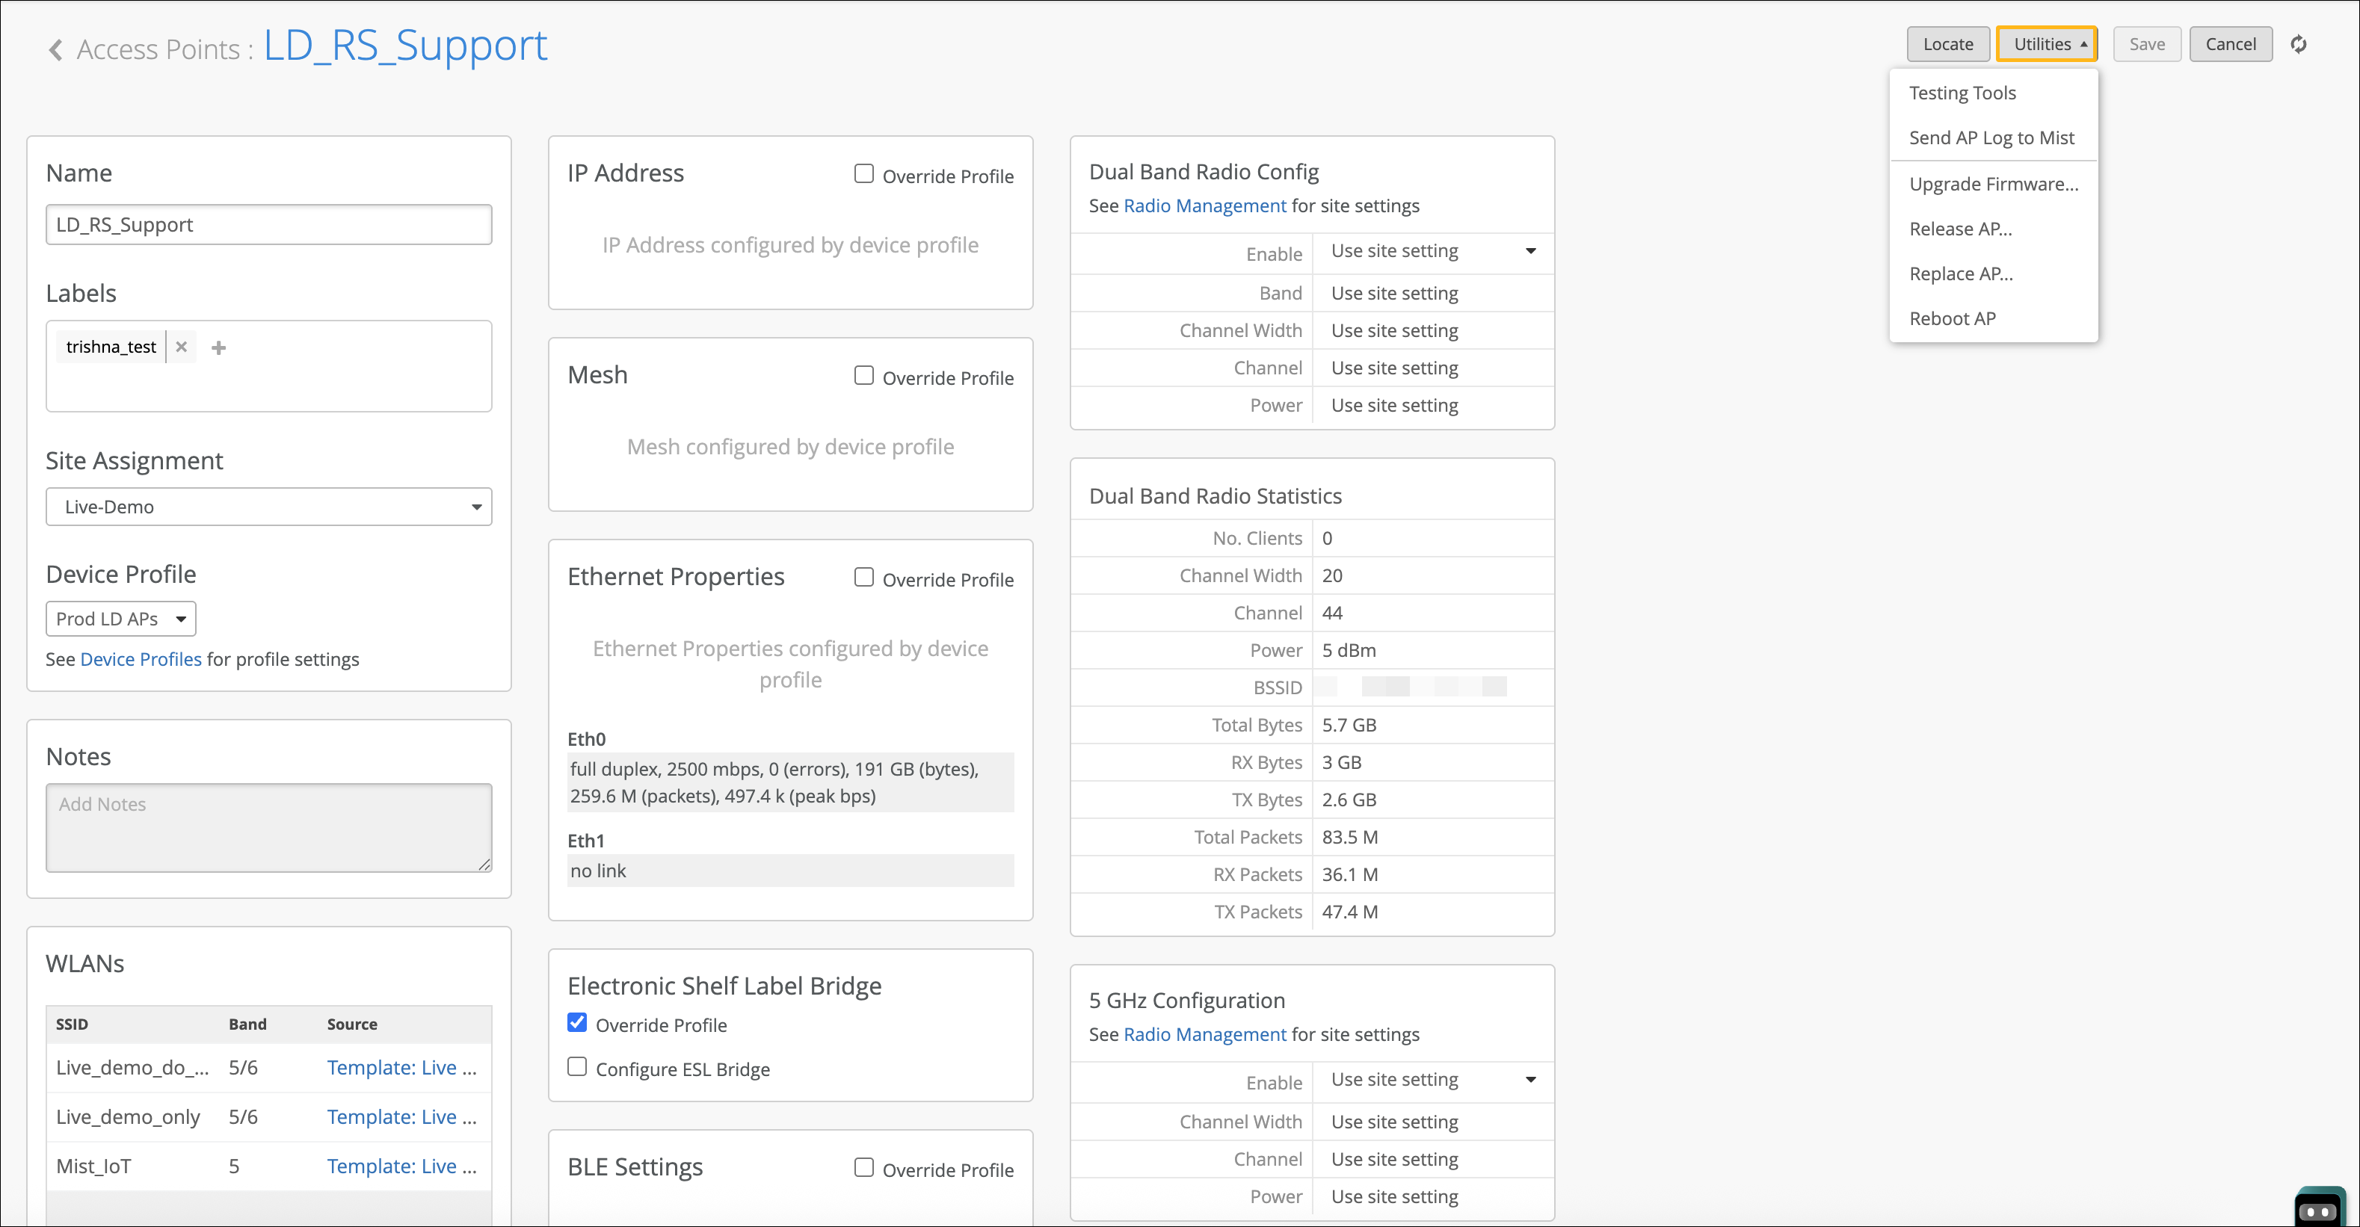Click into the Add Notes text area
Viewport: 2360px width, 1227px height.
pos(268,827)
